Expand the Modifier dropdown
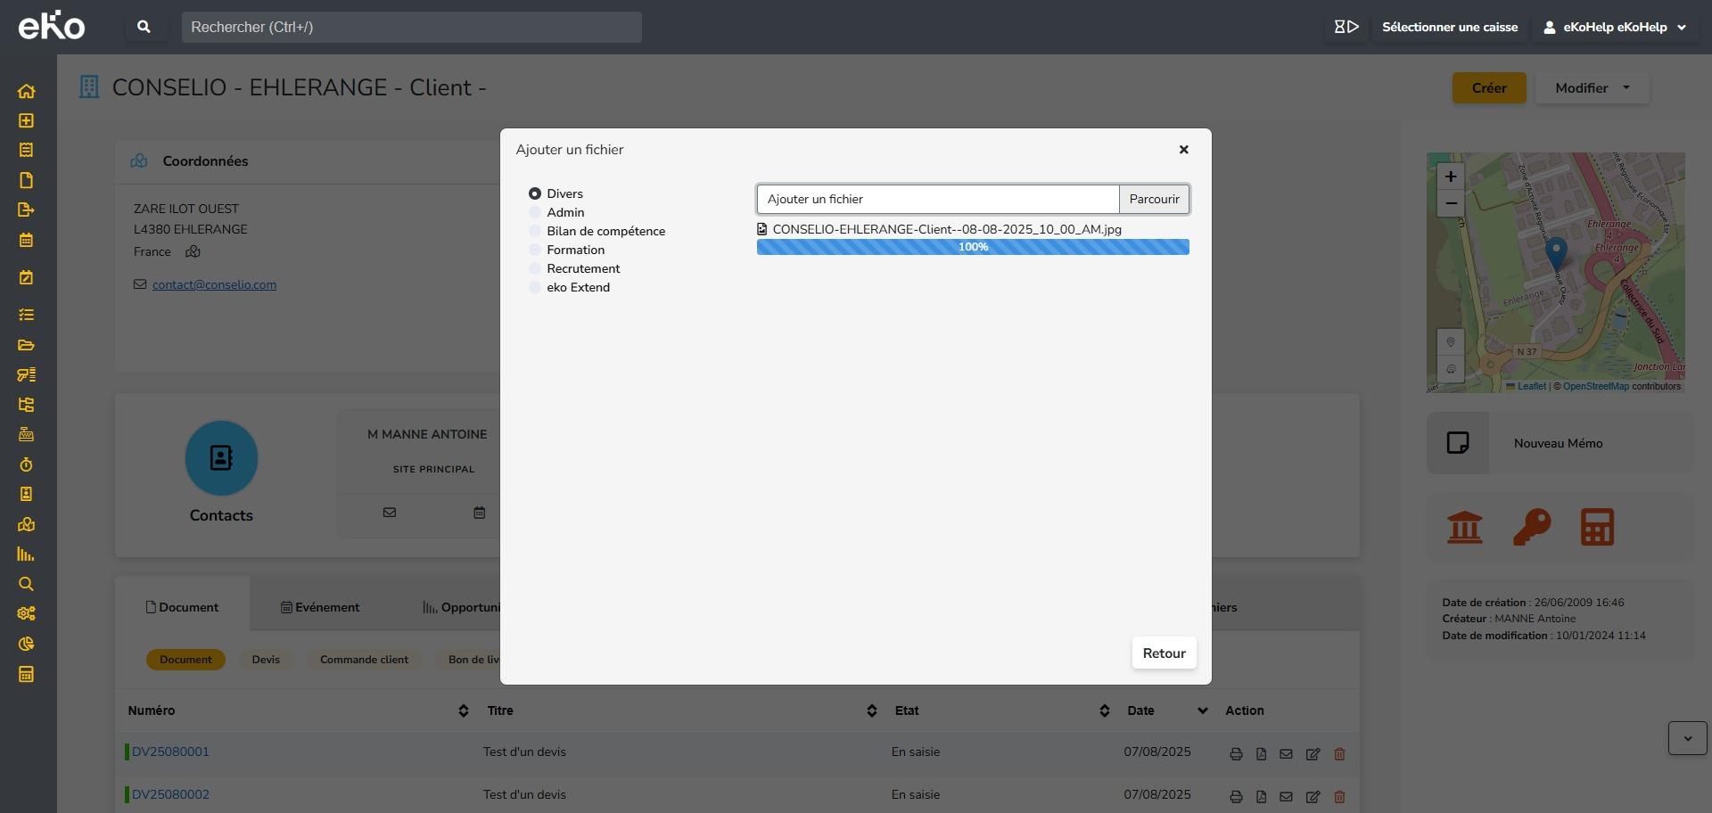The image size is (1712, 813). pos(1592,88)
